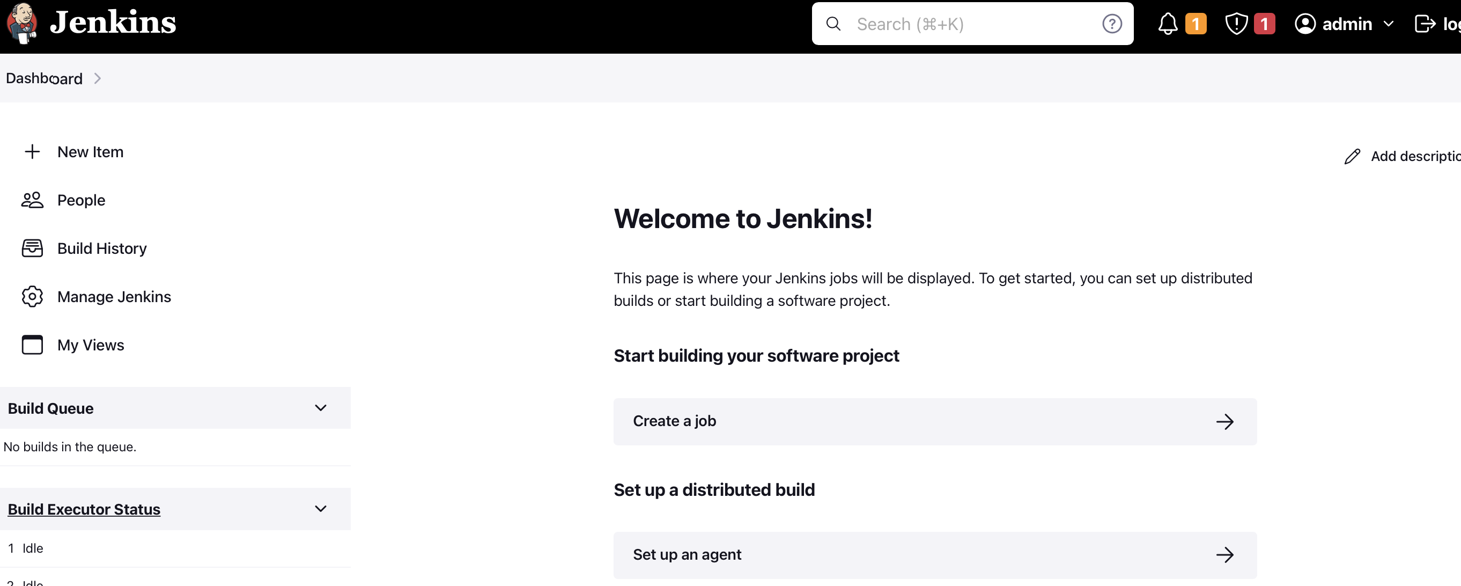Go to Dashboard breadcrumb

click(44, 78)
